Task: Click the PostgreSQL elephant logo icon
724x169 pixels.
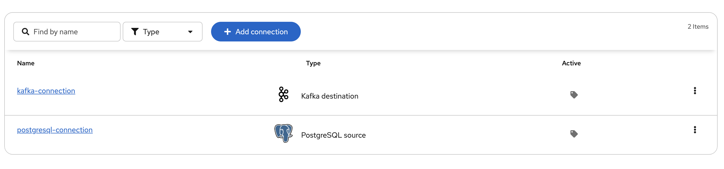Action: point(283,133)
